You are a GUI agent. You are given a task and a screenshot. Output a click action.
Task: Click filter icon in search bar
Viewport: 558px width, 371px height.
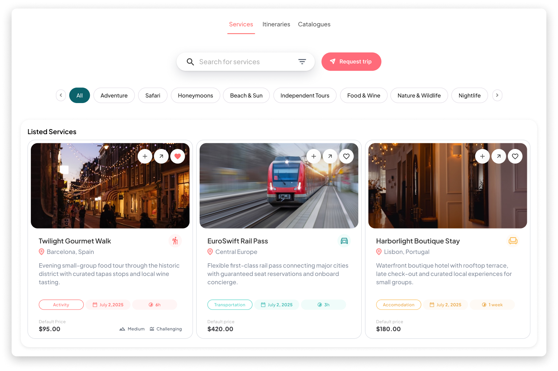tap(302, 62)
